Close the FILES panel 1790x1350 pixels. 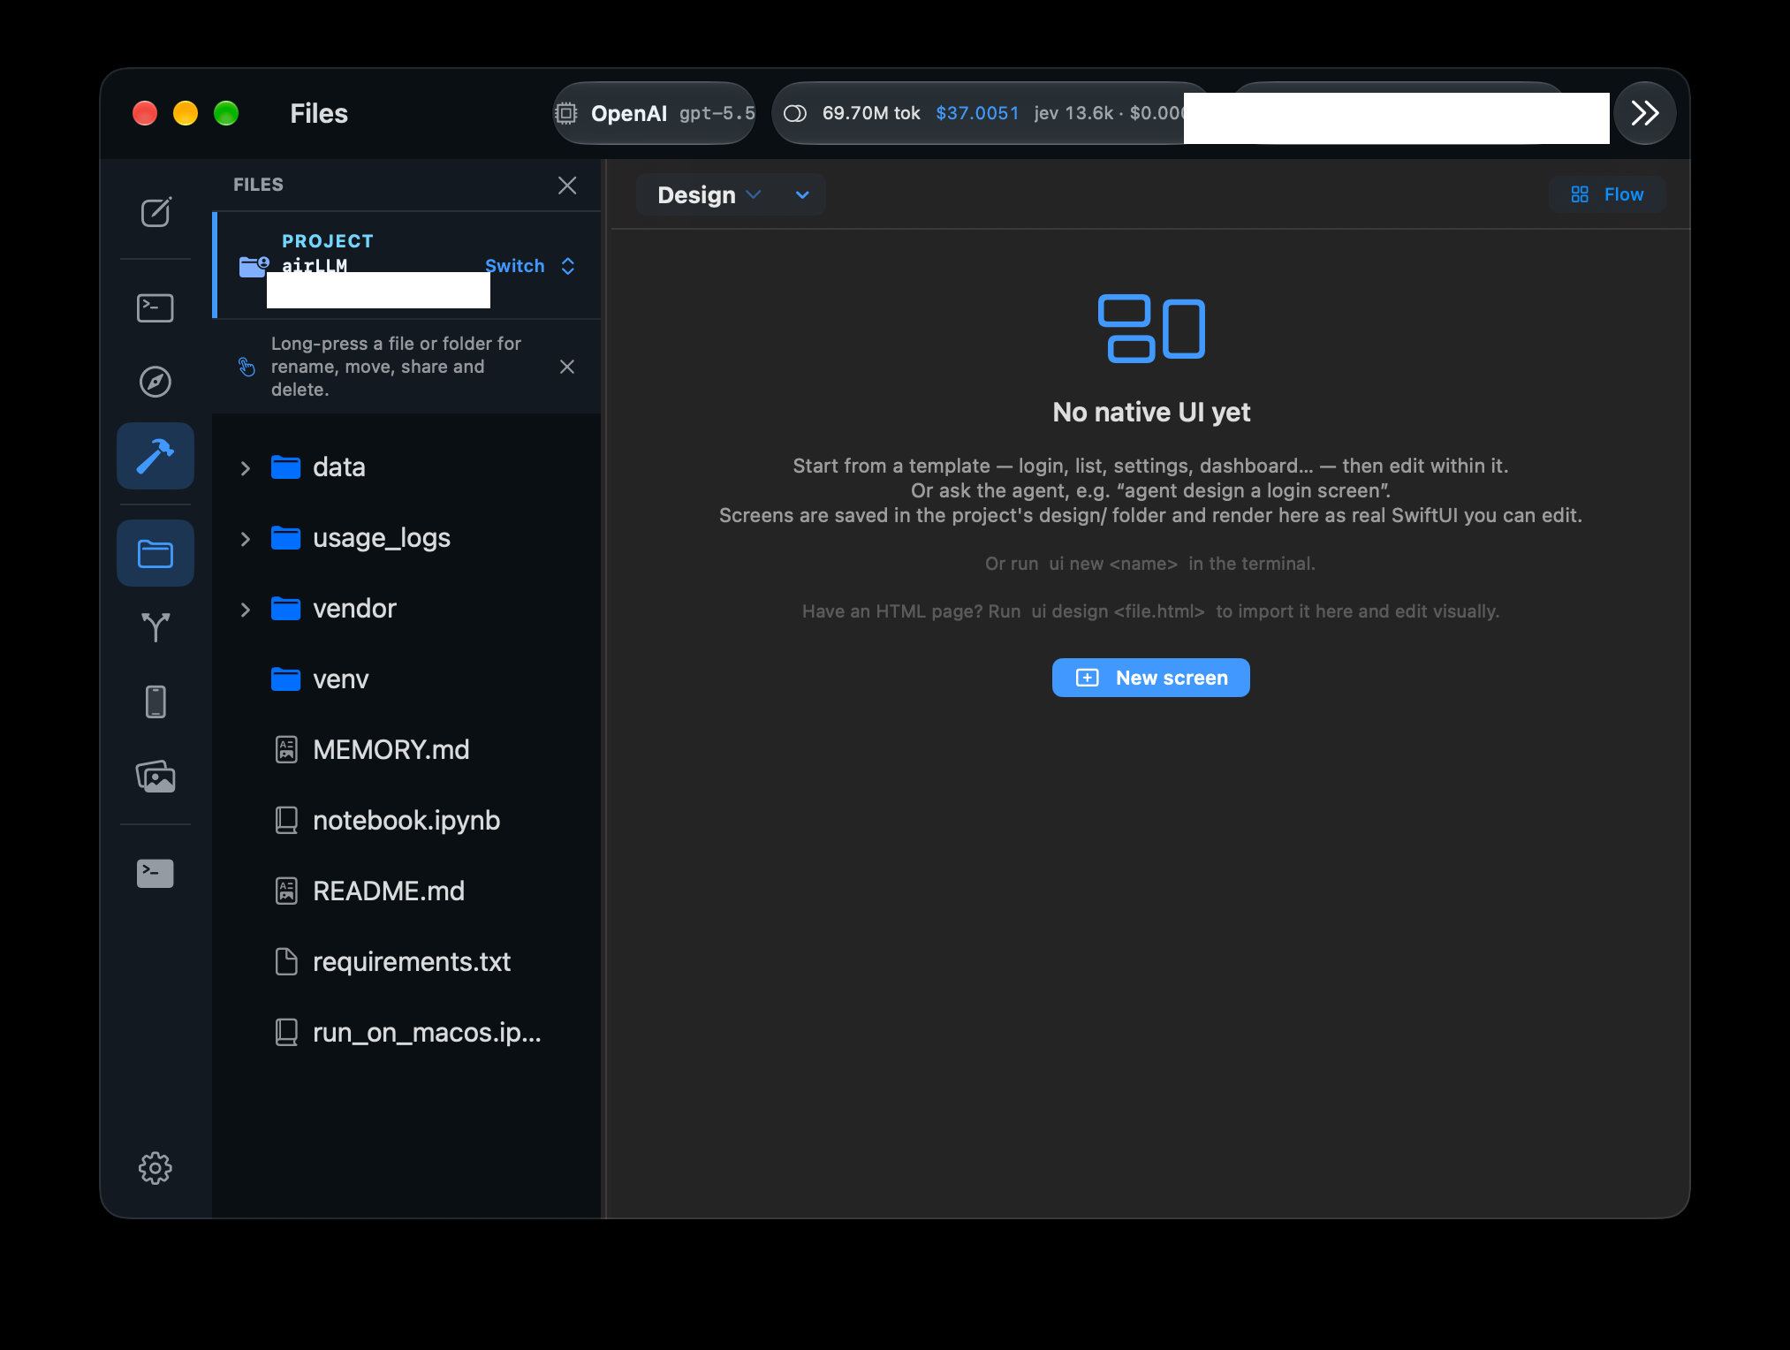pyautogui.click(x=567, y=185)
